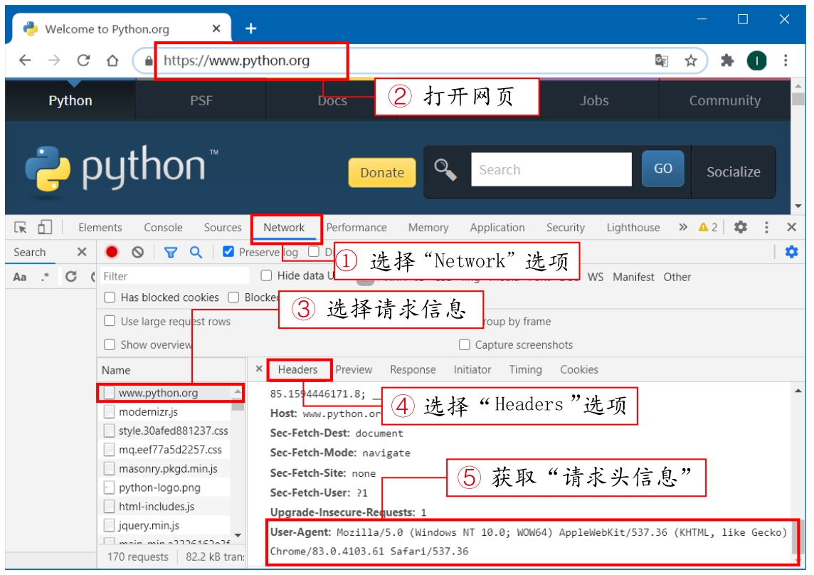Expand more DevTools tabs chevron

(x=683, y=227)
